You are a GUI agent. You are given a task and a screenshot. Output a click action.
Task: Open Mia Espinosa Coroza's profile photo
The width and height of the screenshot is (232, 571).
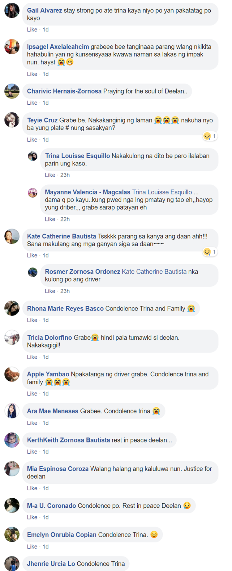click(12, 469)
